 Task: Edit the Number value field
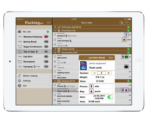[x=101, y=73]
